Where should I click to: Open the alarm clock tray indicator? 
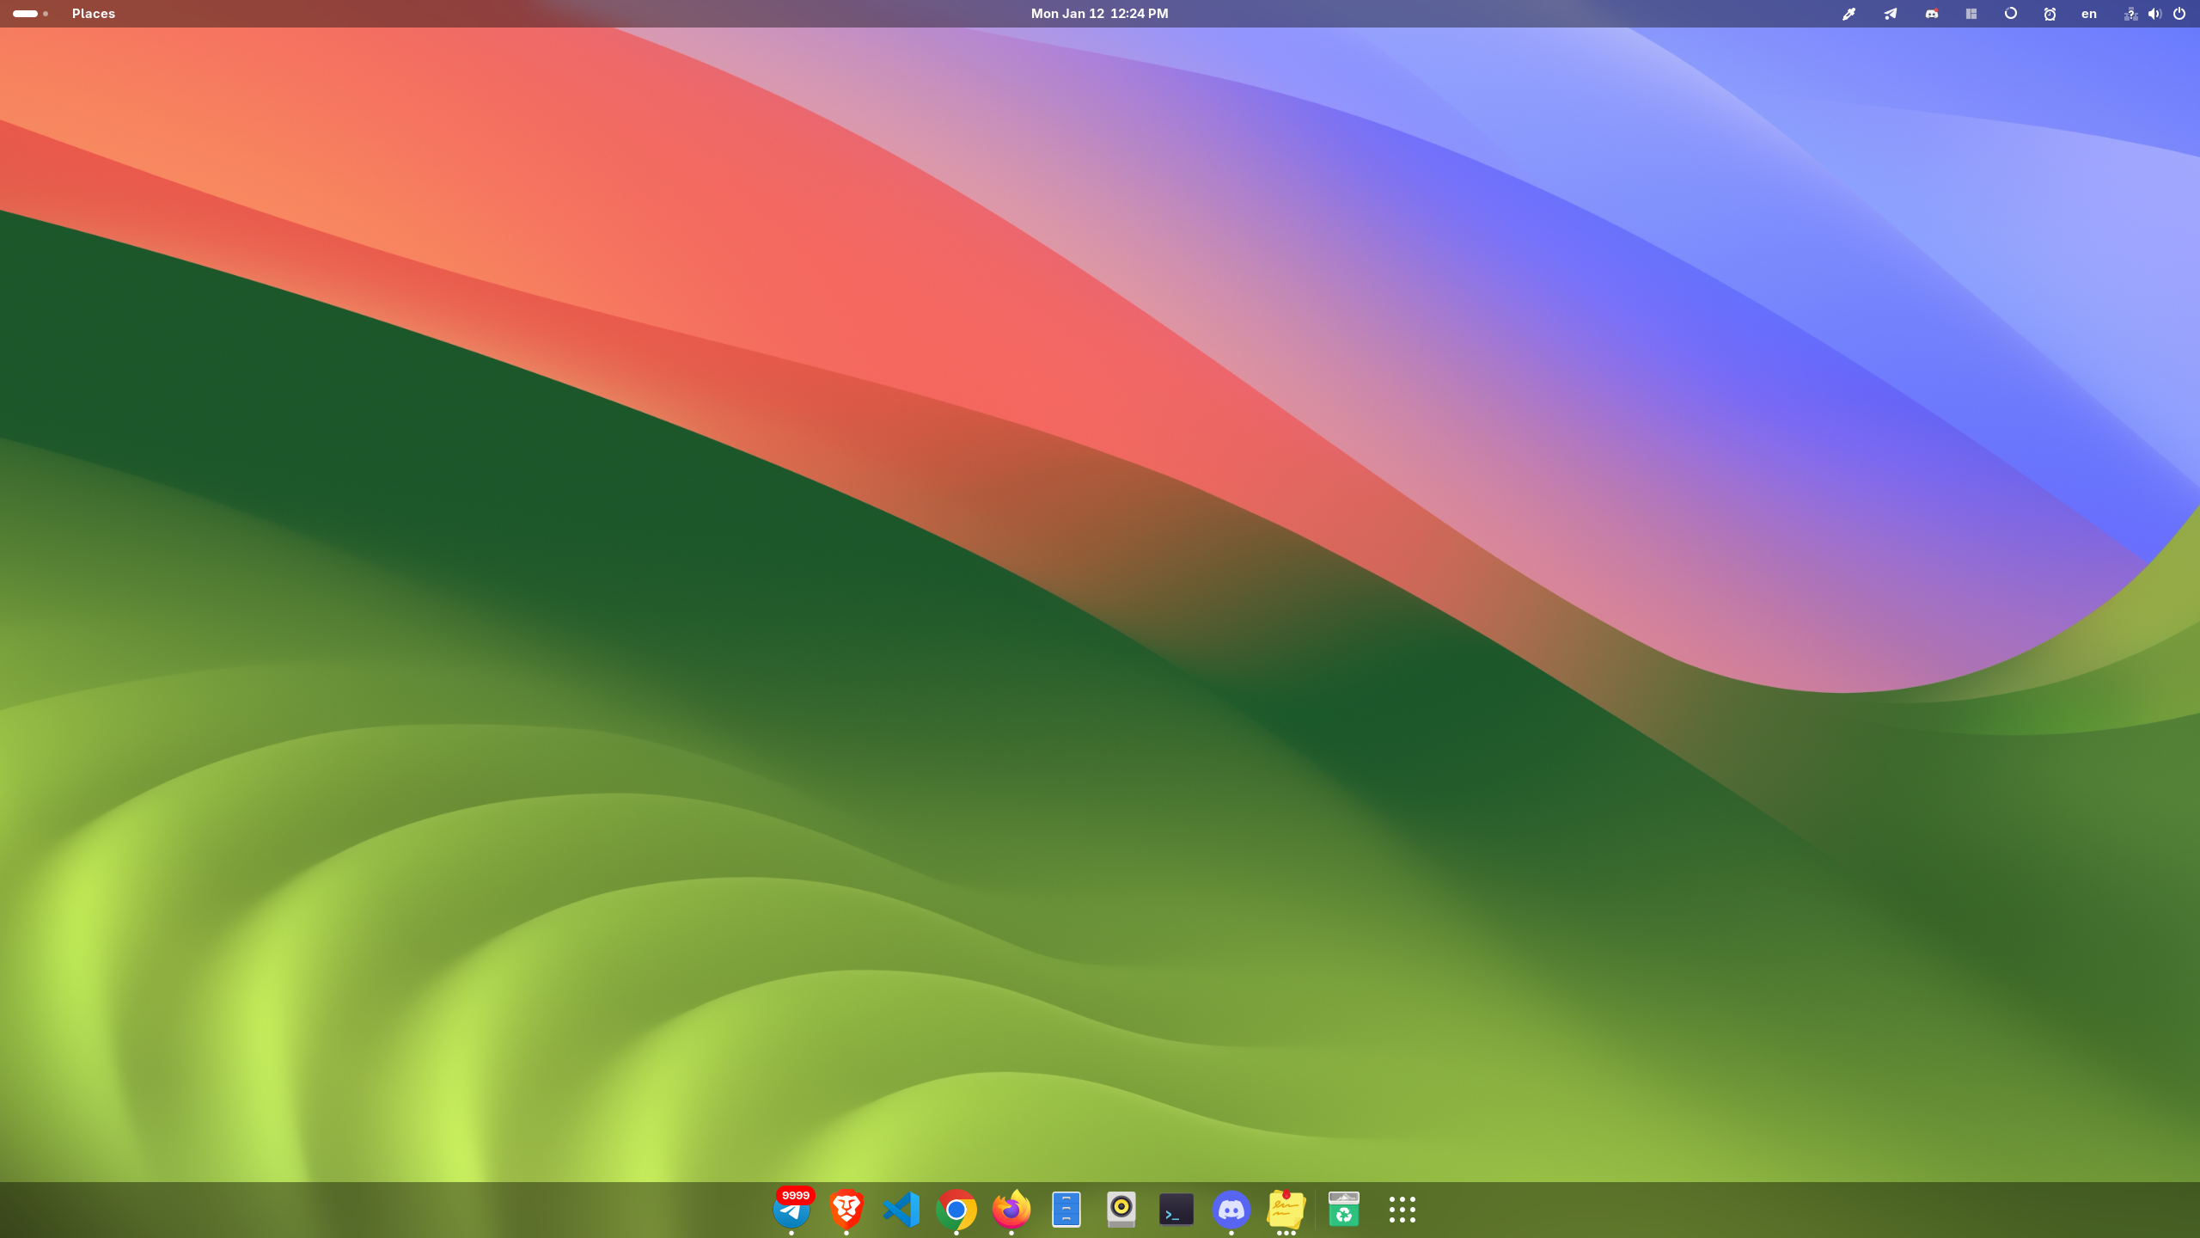[x=2050, y=14]
